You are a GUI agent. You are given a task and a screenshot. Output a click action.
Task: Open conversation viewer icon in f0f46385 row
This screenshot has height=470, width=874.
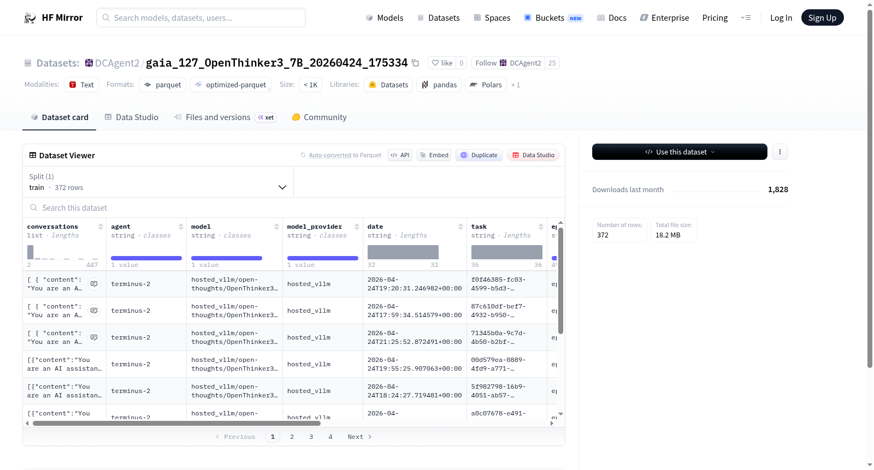[94, 284]
